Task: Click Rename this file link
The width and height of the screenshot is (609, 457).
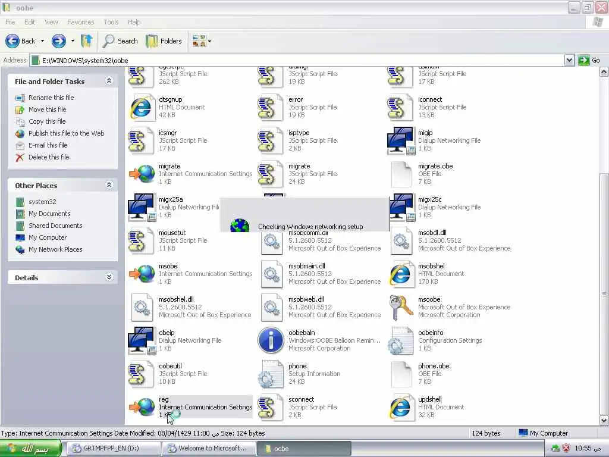Action: click(51, 98)
